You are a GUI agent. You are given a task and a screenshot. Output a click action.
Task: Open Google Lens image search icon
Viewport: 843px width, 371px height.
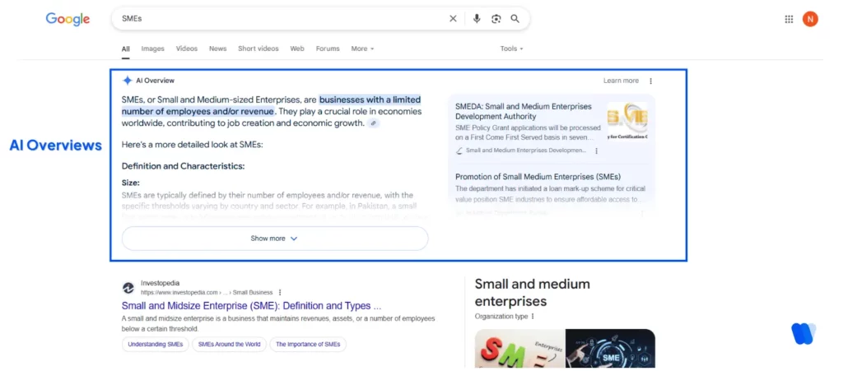click(x=496, y=19)
